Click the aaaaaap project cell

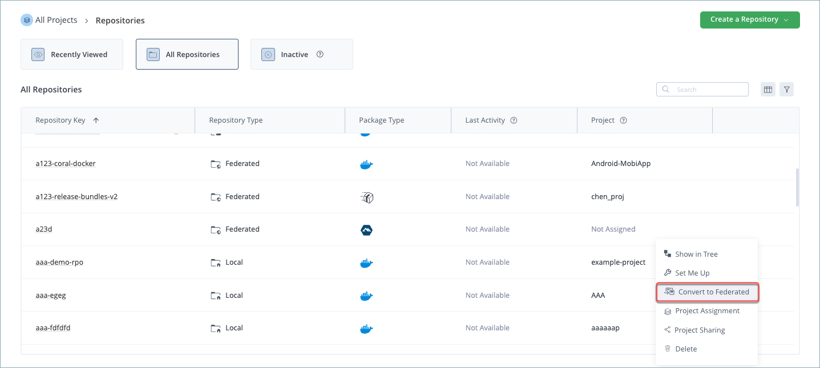[605, 328]
